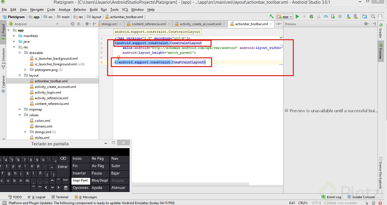Open the Refactor menu
Viewport: 387px width, 205px height.
click(x=80, y=10)
